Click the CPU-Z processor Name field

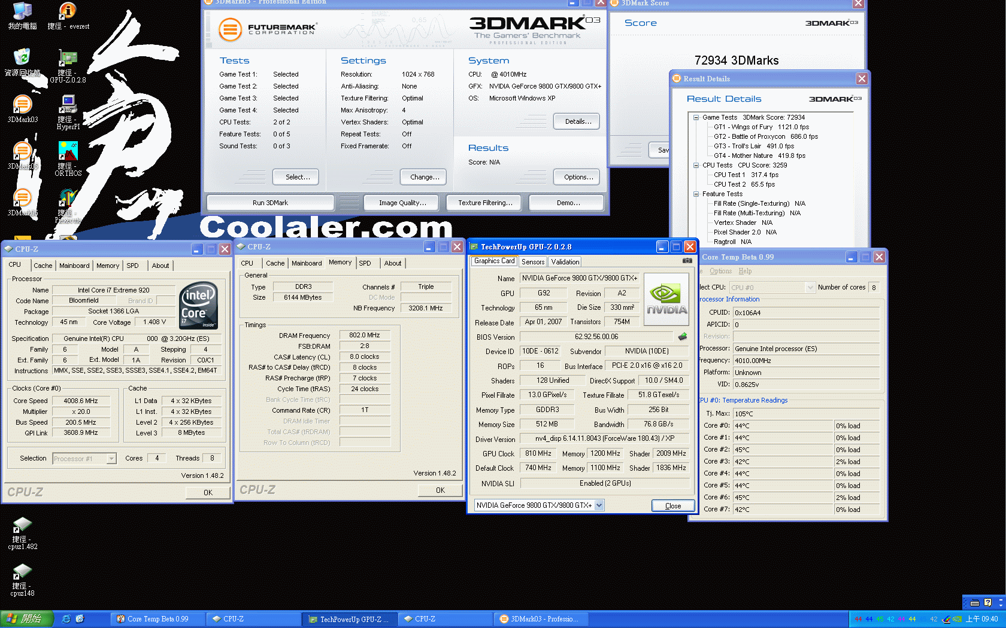[x=113, y=290]
